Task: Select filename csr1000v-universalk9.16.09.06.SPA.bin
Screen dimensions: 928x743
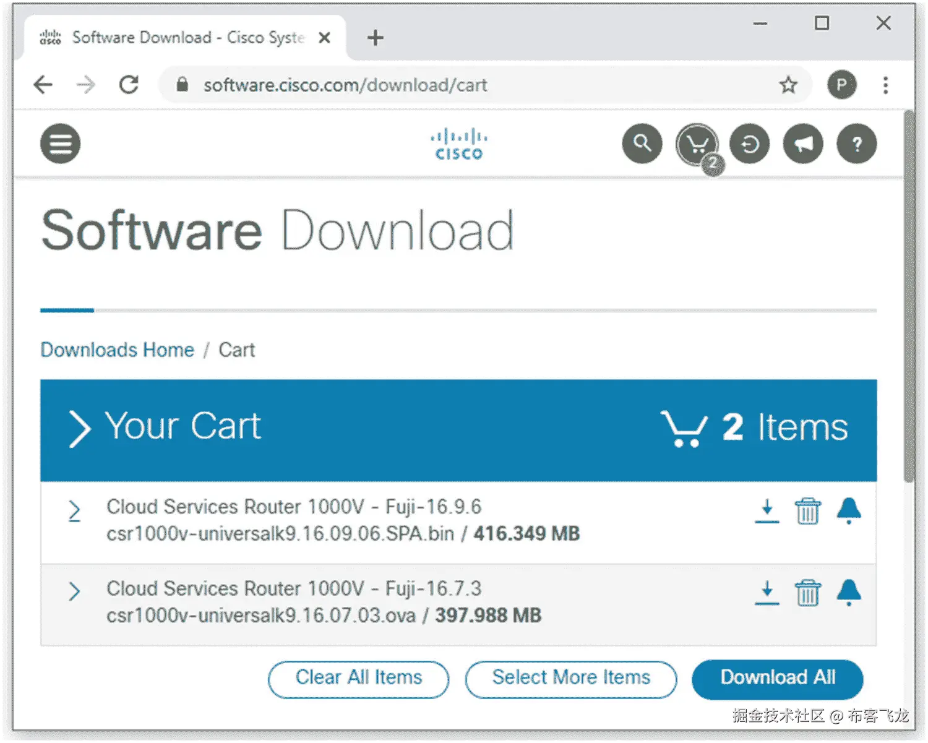Action: point(280,534)
